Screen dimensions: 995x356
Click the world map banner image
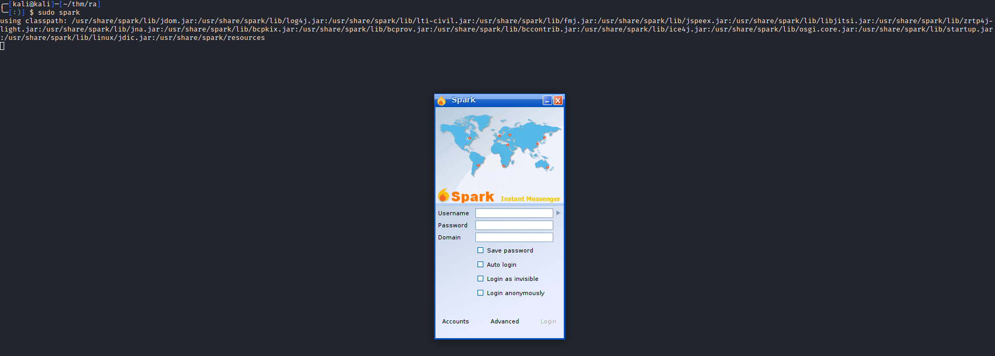[x=500, y=144]
